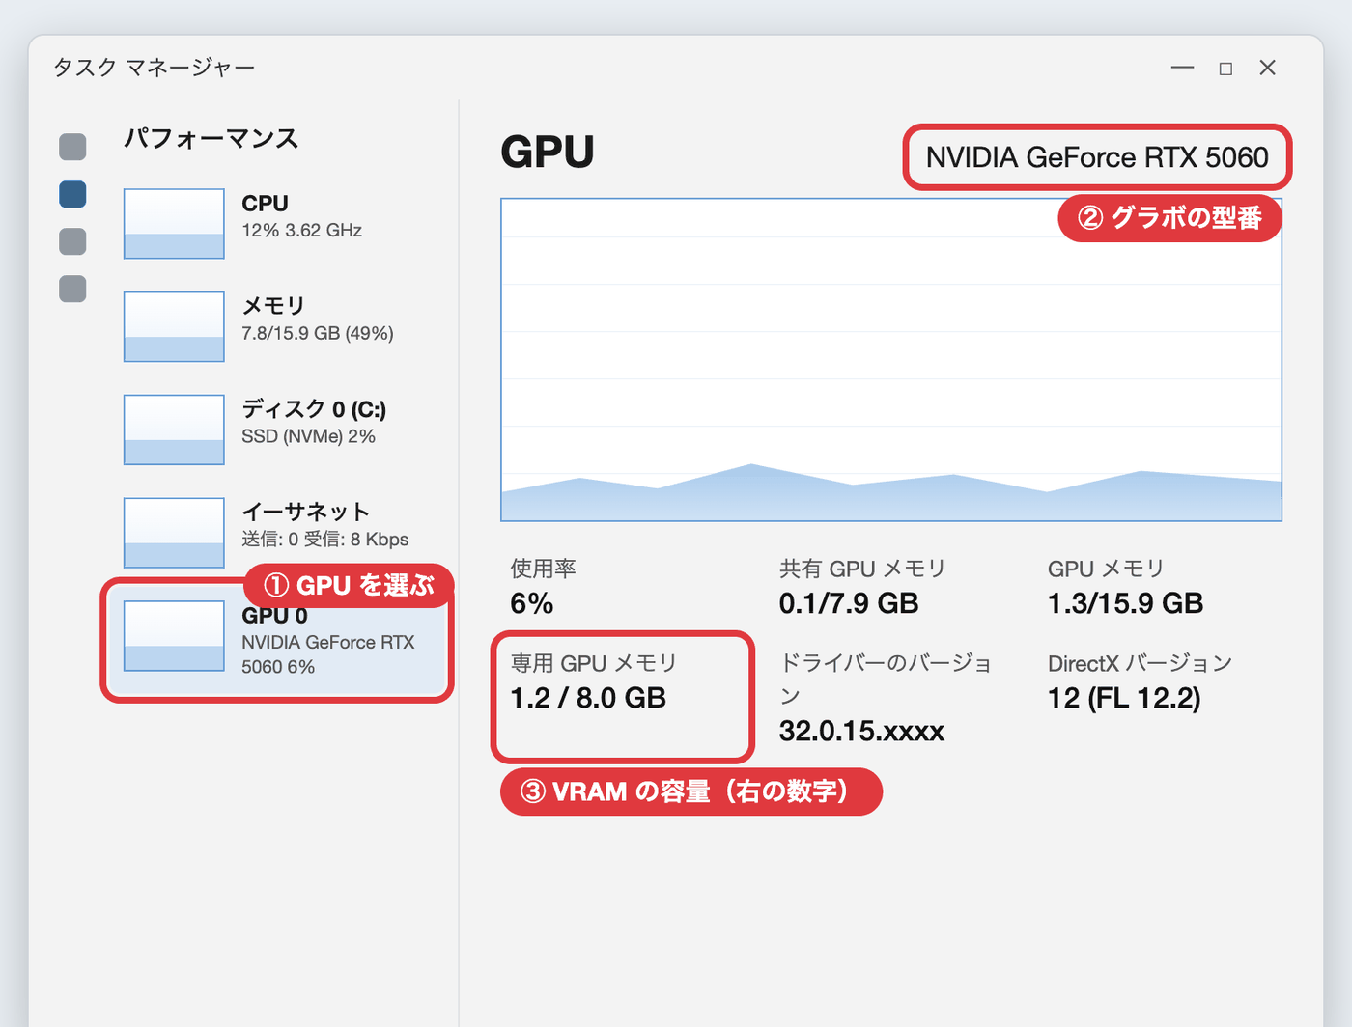Viewport: 1352px width, 1027px height.
Task: Click the 送信: 0 受信: 8 Kbps text
Action: (x=325, y=540)
